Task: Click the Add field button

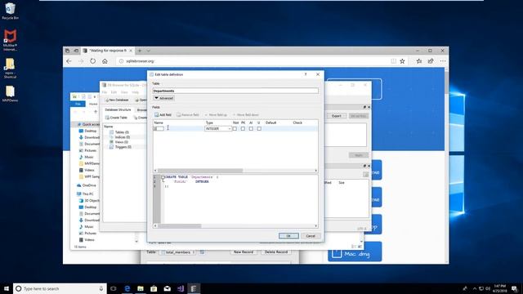Action: pyautogui.click(x=163, y=114)
